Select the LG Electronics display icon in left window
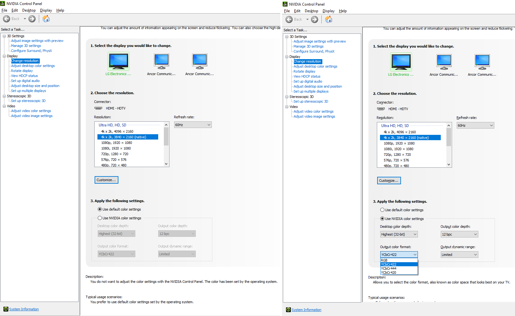This screenshot has width=515, height=316. click(118, 61)
